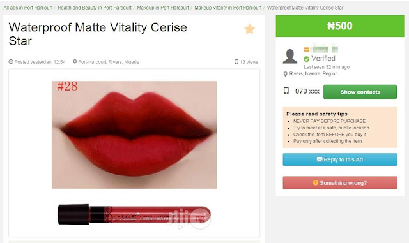Click the location pin near Rivers, Ikwerre
Viewport: 409px width, 243px height.
[286, 74]
